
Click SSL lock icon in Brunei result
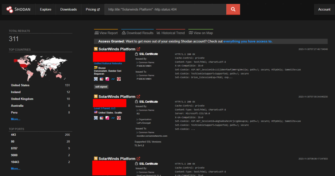[x=136, y=54]
